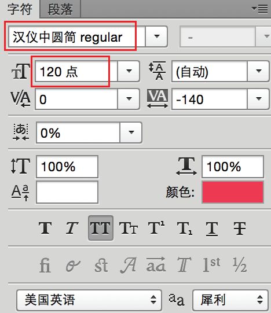This screenshot has width=271, height=313.
Task: Toggle Faux Bold style
Action: (x=45, y=228)
